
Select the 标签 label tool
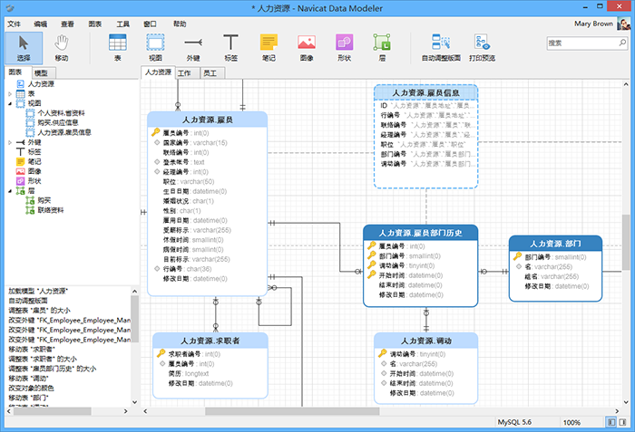[x=230, y=48]
